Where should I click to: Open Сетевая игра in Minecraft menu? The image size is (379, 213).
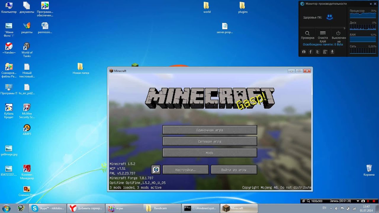pyautogui.click(x=210, y=141)
